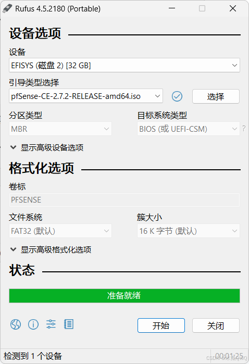The image size is (249, 364).
Task: Expand 显示高级设备选项 section
Action: (x=47, y=147)
